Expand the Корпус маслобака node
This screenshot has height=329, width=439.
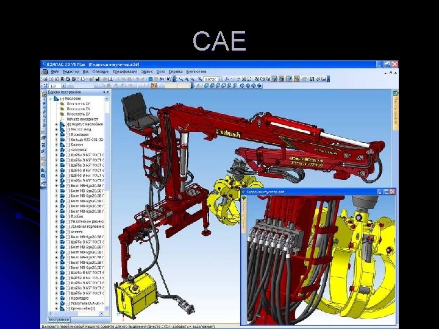(57, 124)
